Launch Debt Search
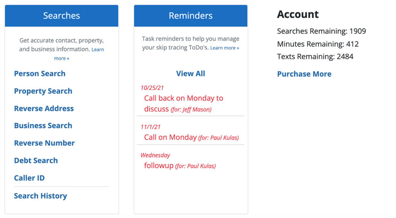Screen dimensions: 396x218 point(36,160)
